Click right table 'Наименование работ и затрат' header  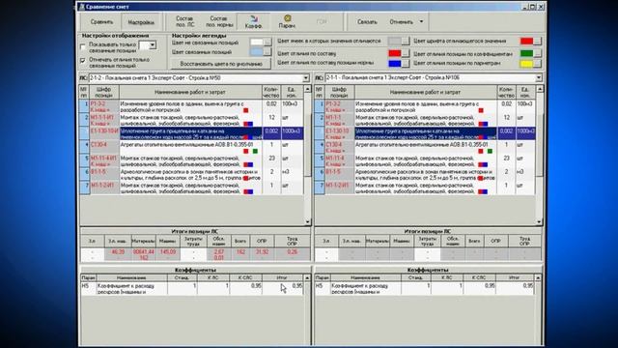coord(425,93)
